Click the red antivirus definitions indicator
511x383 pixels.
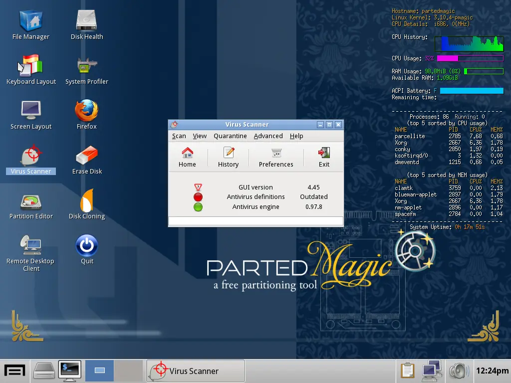coord(198,197)
